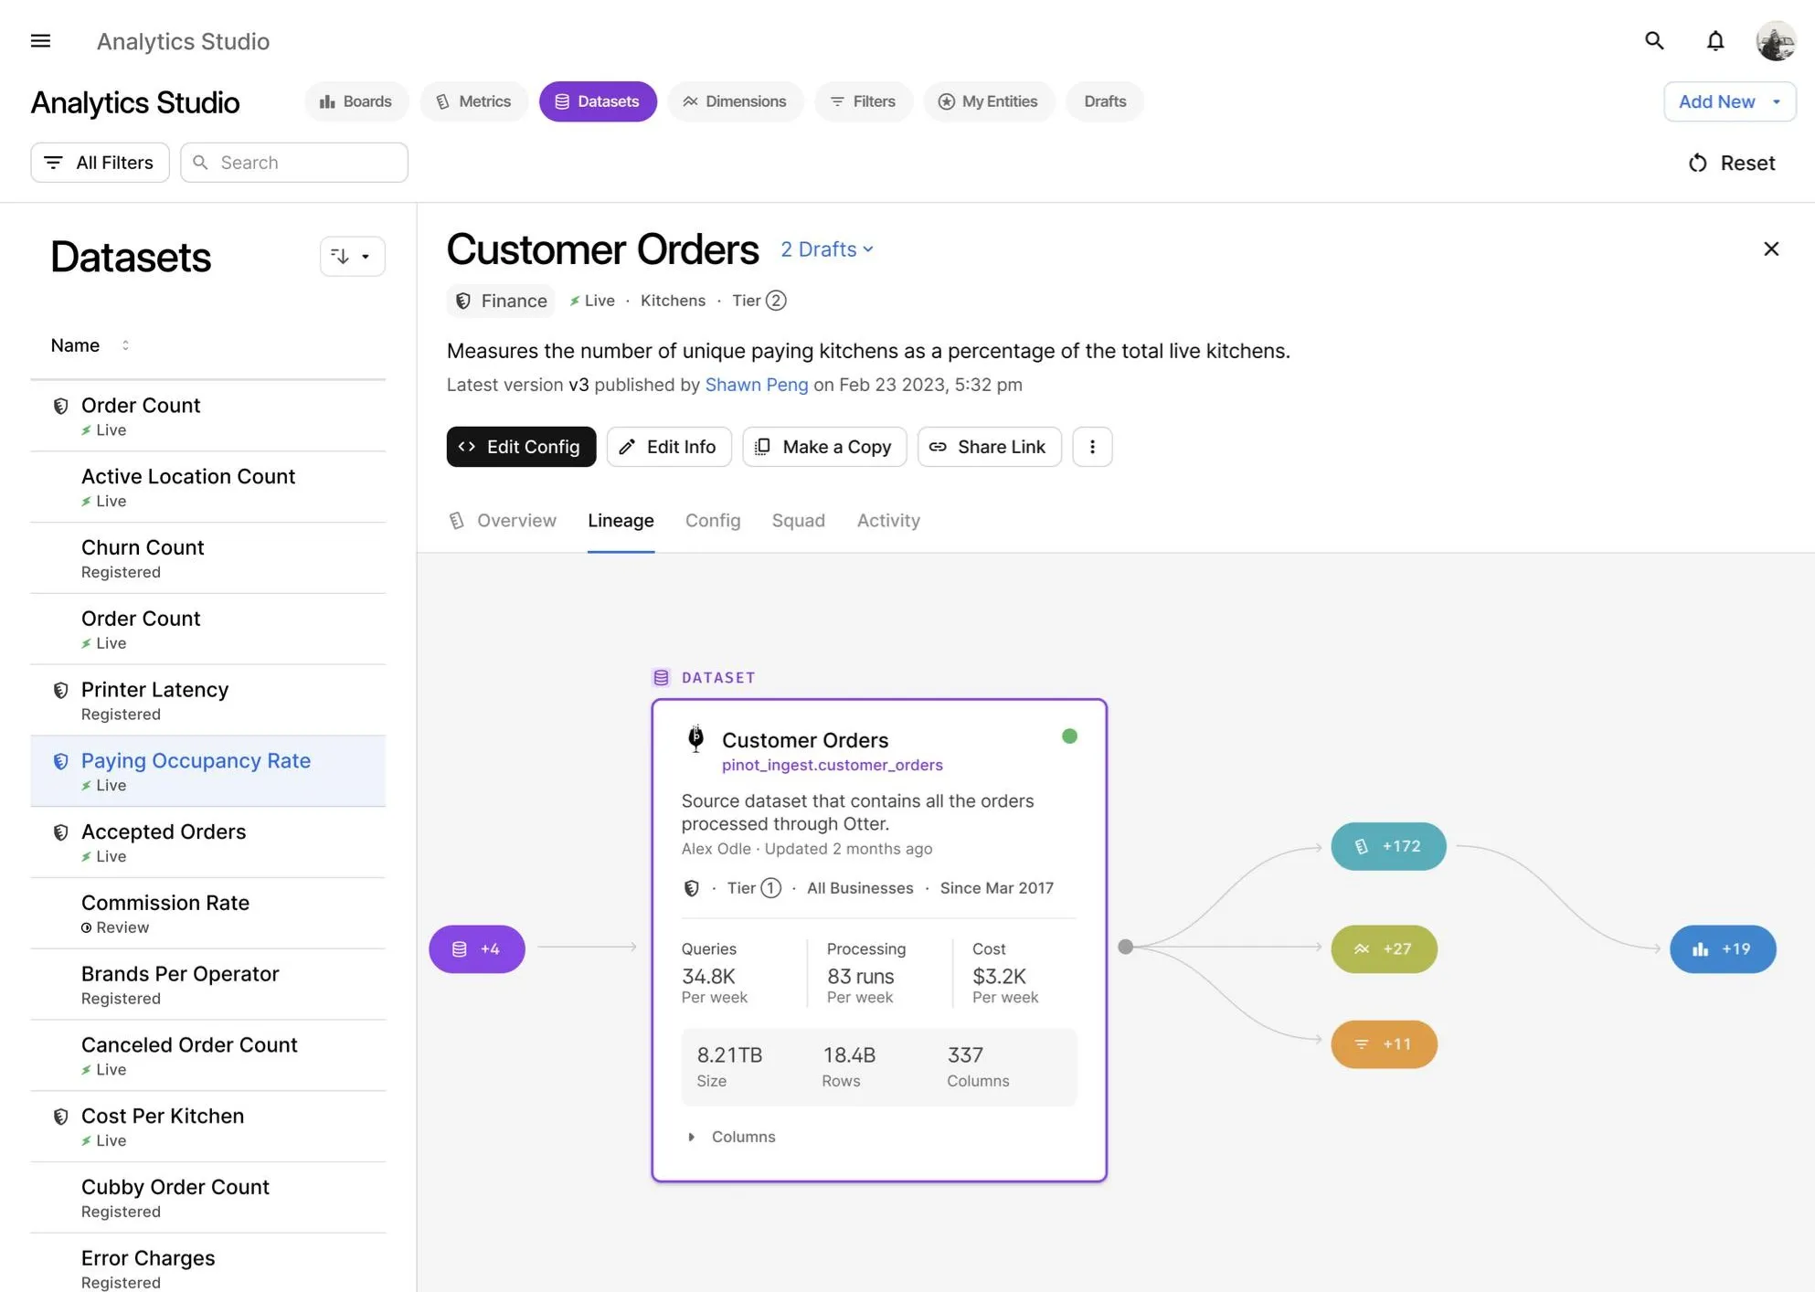
Task: Click the search magnifier icon in header
Action: coord(1654,41)
